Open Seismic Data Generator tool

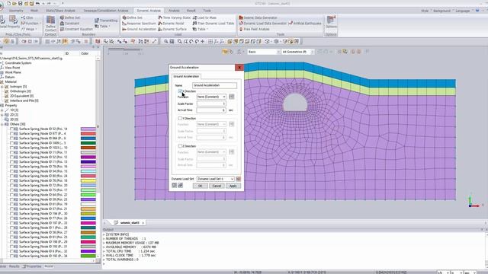tap(258, 18)
